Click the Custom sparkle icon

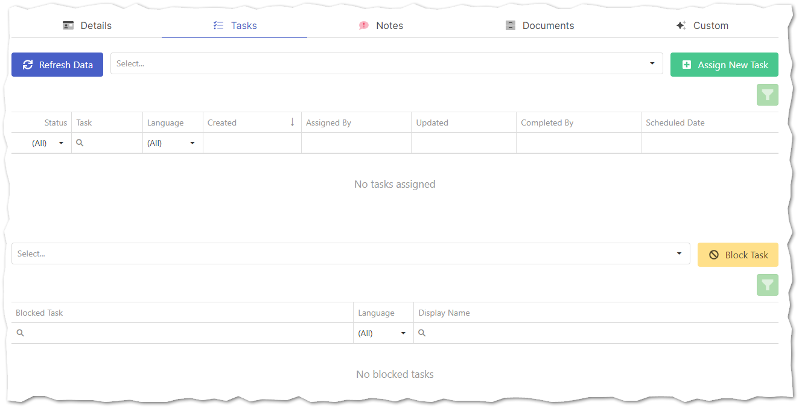[x=681, y=25]
